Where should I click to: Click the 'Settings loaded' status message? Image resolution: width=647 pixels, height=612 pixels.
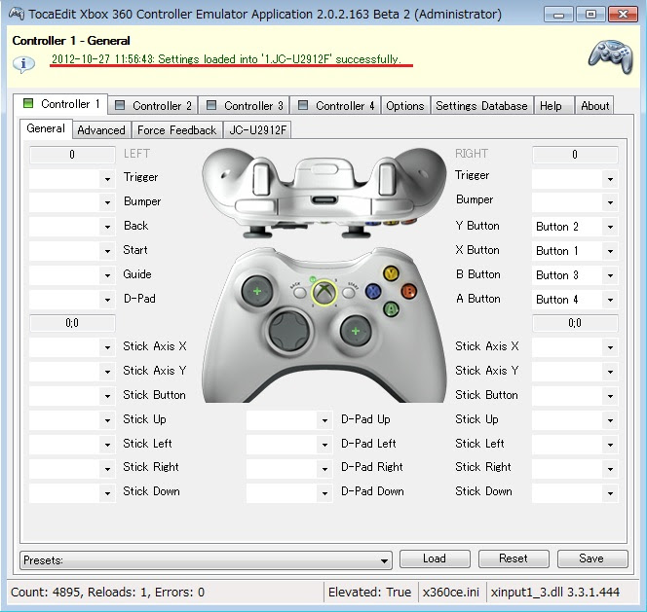tap(226, 59)
